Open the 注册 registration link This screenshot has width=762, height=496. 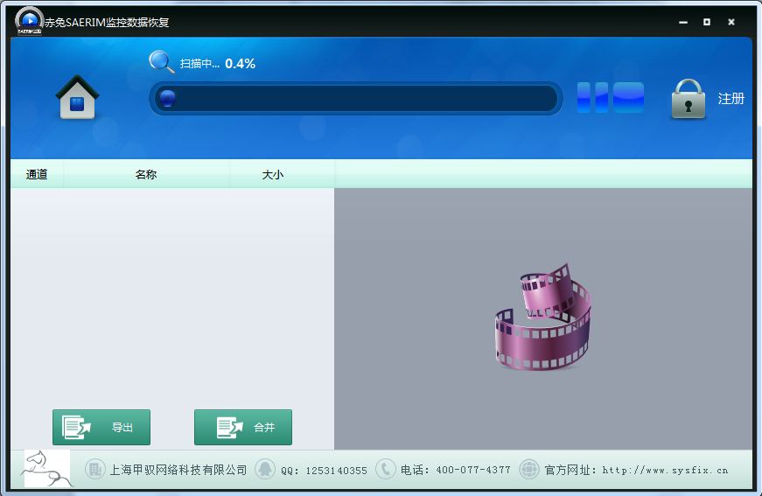(731, 99)
